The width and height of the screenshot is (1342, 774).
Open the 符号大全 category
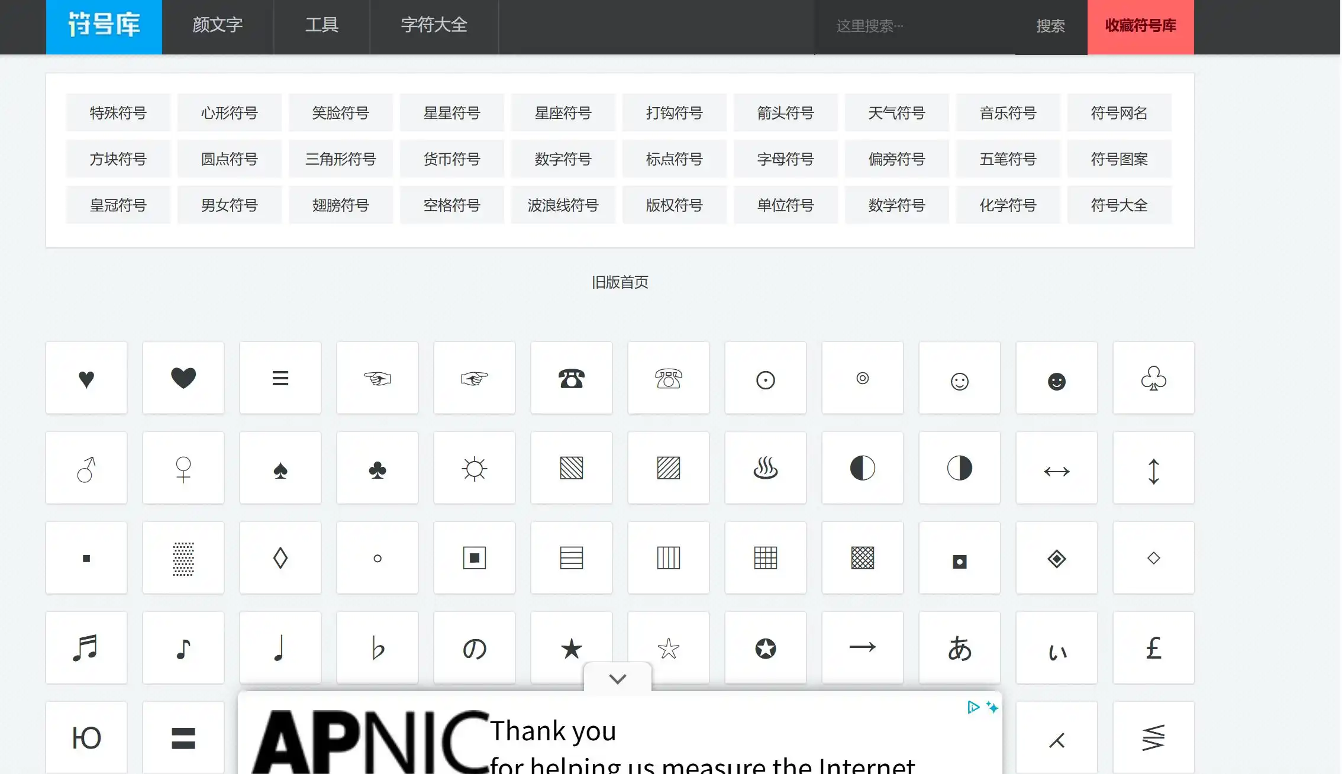click(x=1120, y=205)
